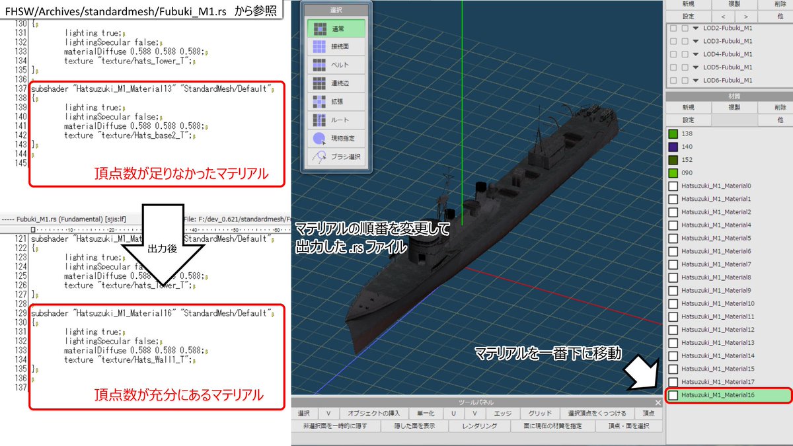Image resolution: width=793 pixels, height=446 pixels.
Task: Click the green swatch of material 138
Action: click(673, 133)
